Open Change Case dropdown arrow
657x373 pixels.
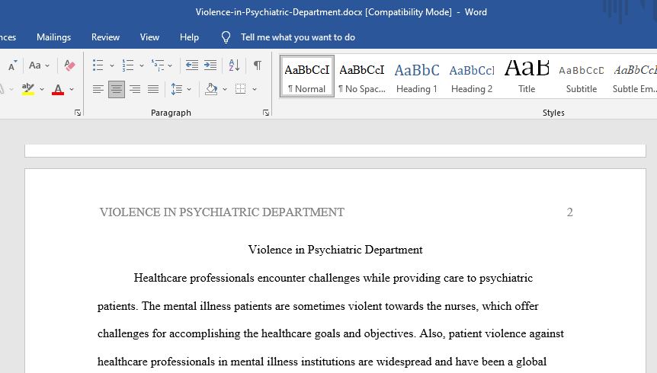pyautogui.click(x=47, y=65)
